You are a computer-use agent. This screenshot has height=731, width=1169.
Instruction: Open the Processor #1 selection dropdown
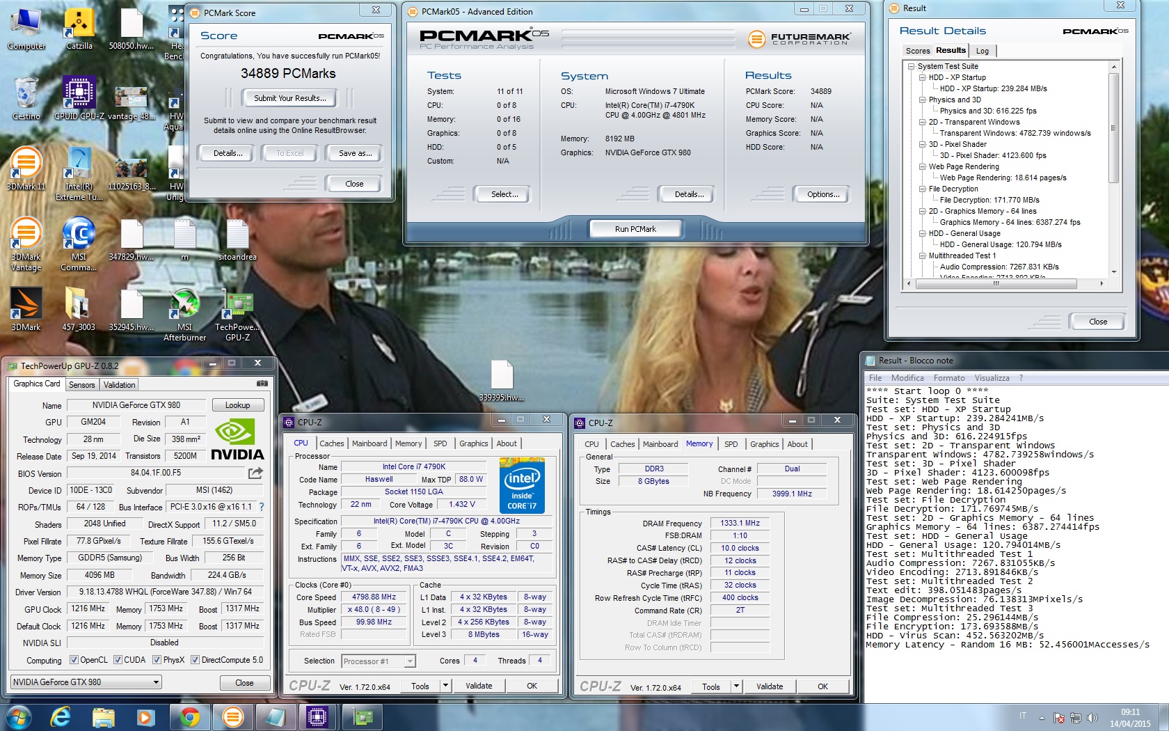[379, 661]
